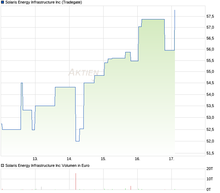Click the '53,0' price axis label

[210, 118]
